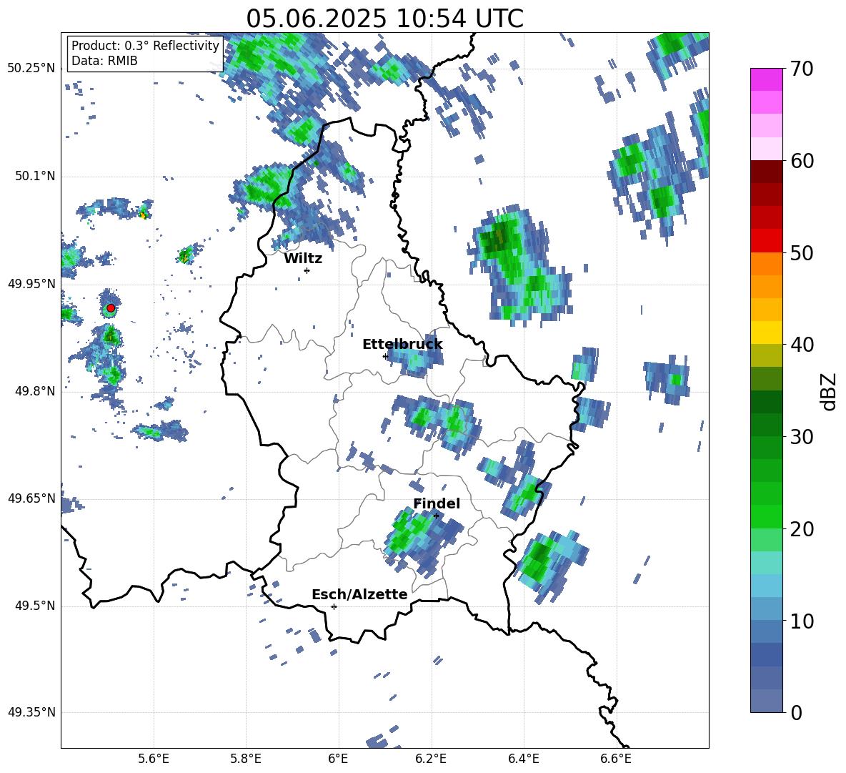846x773 pixels.
Task: Click the orange colorbar segment below 50
Action: pyautogui.click(x=766, y=264)
